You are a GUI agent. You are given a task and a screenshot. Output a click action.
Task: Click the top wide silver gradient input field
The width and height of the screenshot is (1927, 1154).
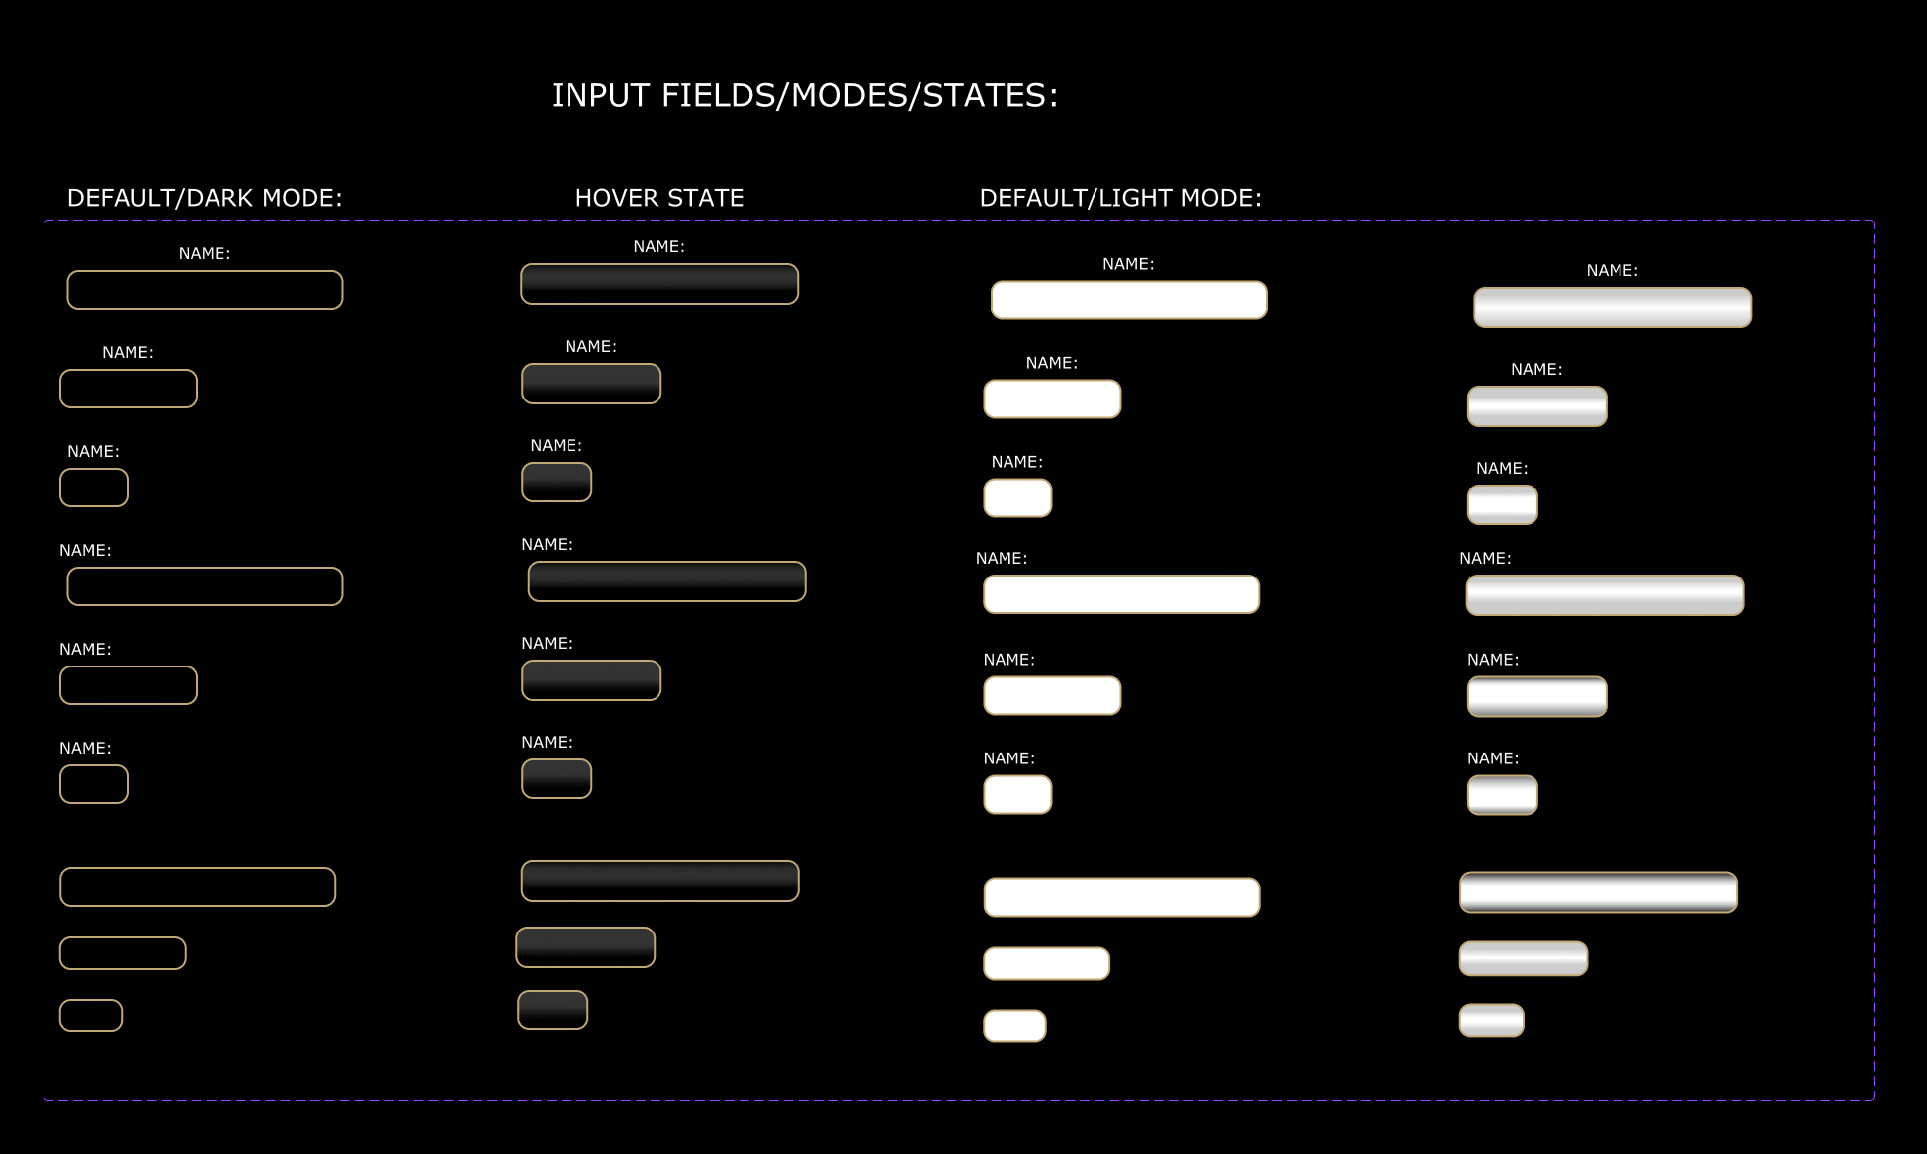1613,308
